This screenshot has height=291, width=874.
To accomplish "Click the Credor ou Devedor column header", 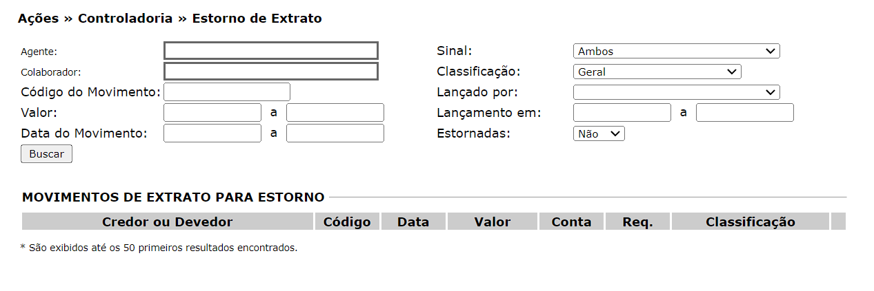I will (x=168, y=222).
